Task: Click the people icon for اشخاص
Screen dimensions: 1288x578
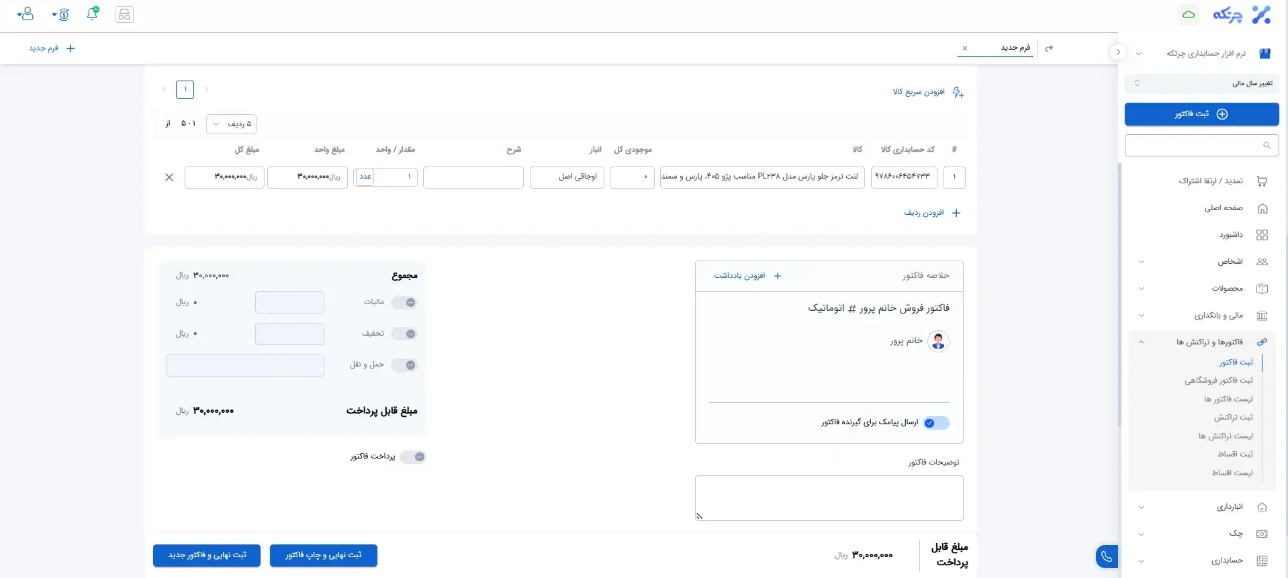Action: (1262, 262)
